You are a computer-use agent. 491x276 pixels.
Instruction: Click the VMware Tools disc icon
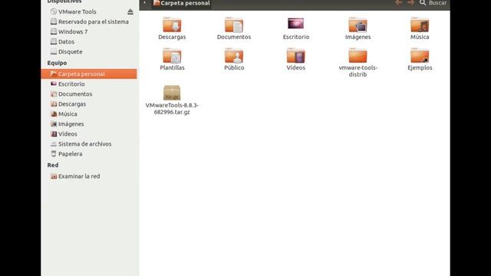click(54, 11)
